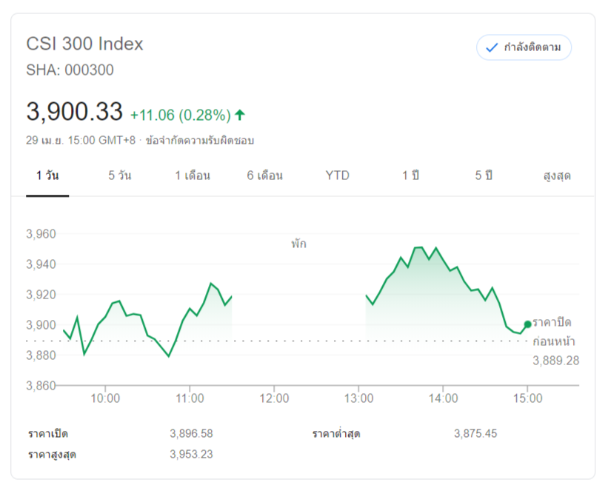Click the พัก break label on chart
The height and width of the screenshot is (488, 608).
298,244
